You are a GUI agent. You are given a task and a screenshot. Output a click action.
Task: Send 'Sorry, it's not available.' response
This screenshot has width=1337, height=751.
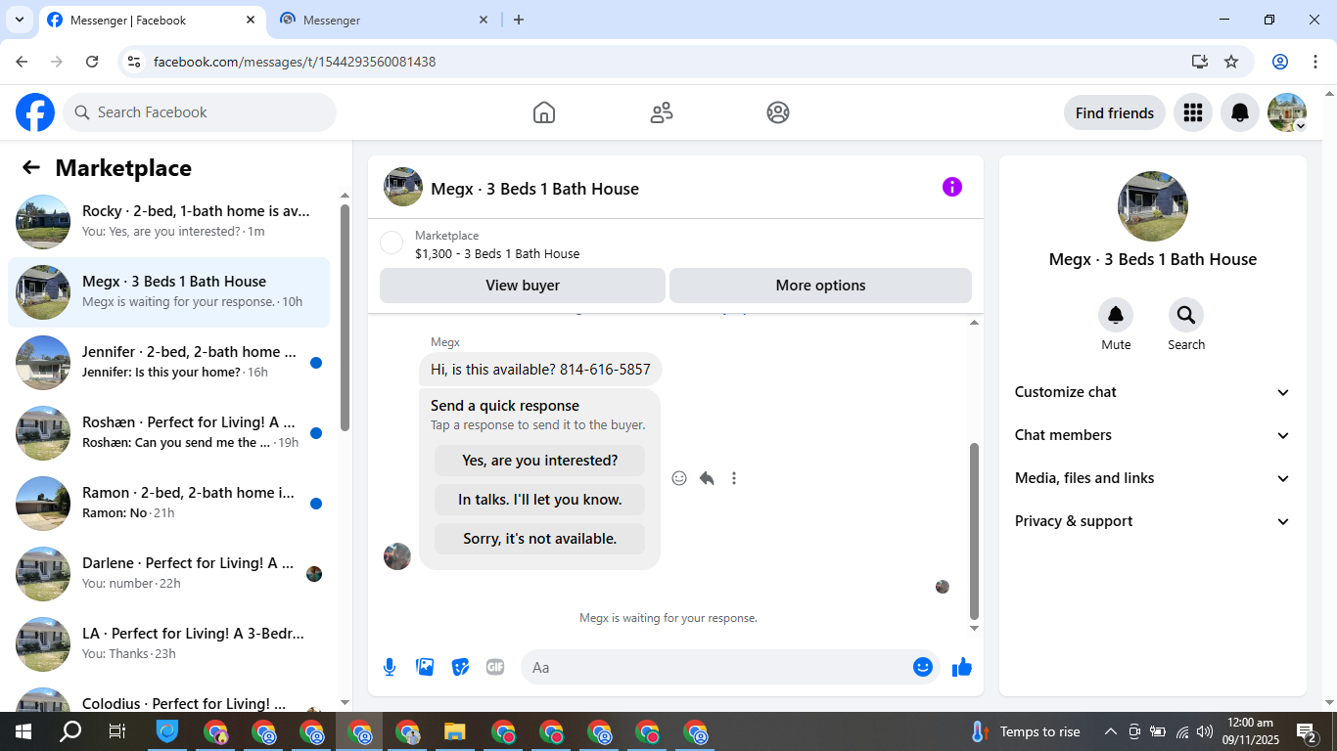coord(540,539)
